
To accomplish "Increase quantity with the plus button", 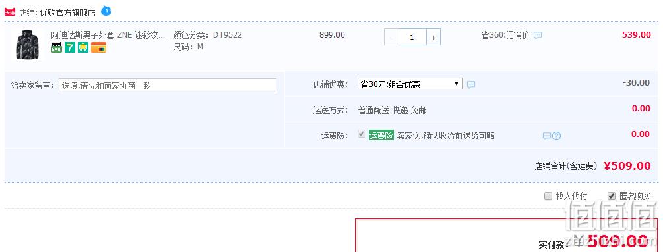I will click(x=433, y=38).
